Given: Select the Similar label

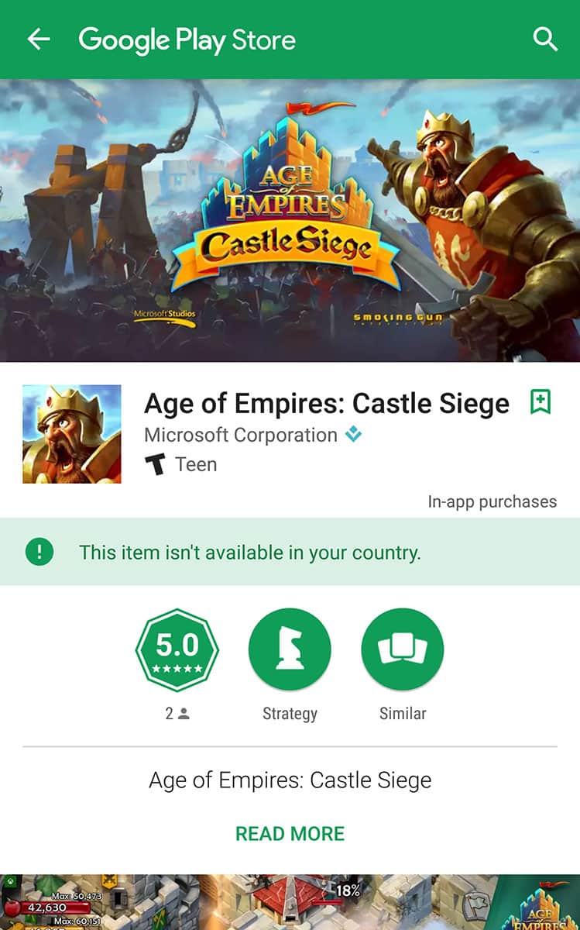Looking at the screenshot, I should pos(403,713).
